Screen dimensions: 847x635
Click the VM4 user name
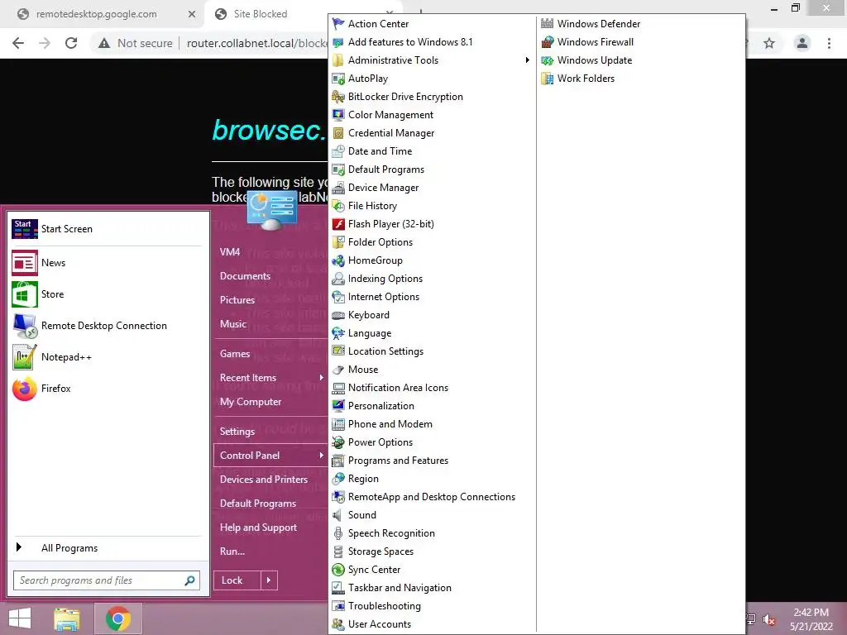230,252
